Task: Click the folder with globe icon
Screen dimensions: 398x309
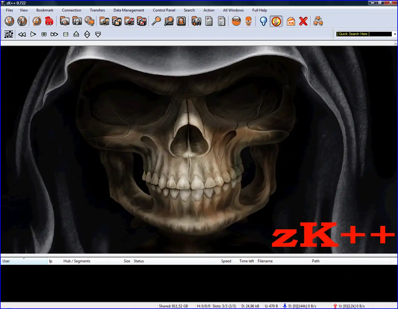Action: click(x=64, y=21)
